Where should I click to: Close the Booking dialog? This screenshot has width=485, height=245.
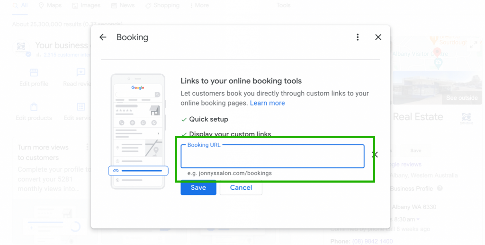click(378, 37)
